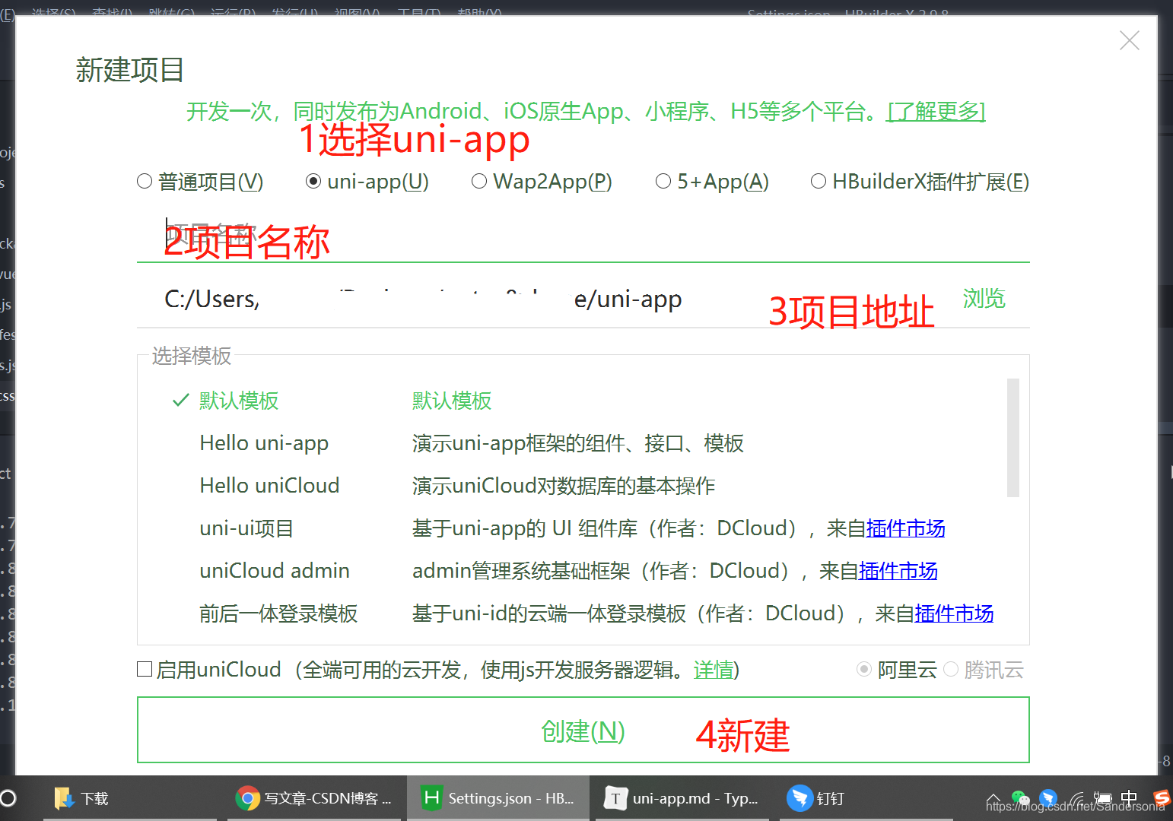Viewport: 1173px width, 821px height.
Task: Select the 普通项目(V) radio button
Action: tap(145, 181)
